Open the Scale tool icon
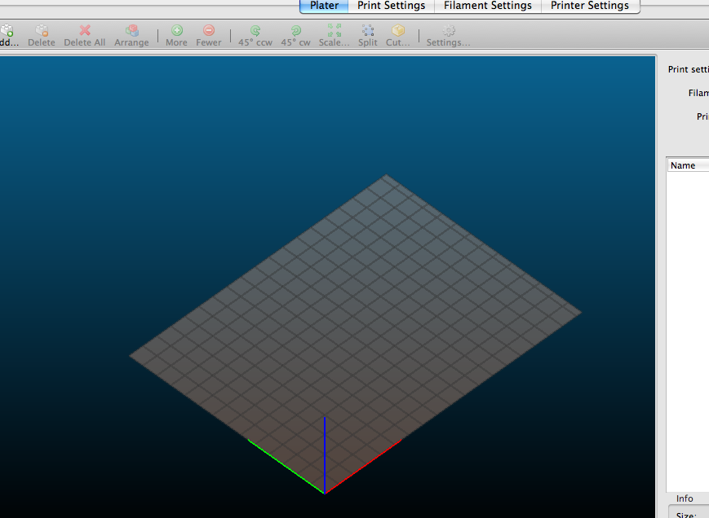 point(335,30)
